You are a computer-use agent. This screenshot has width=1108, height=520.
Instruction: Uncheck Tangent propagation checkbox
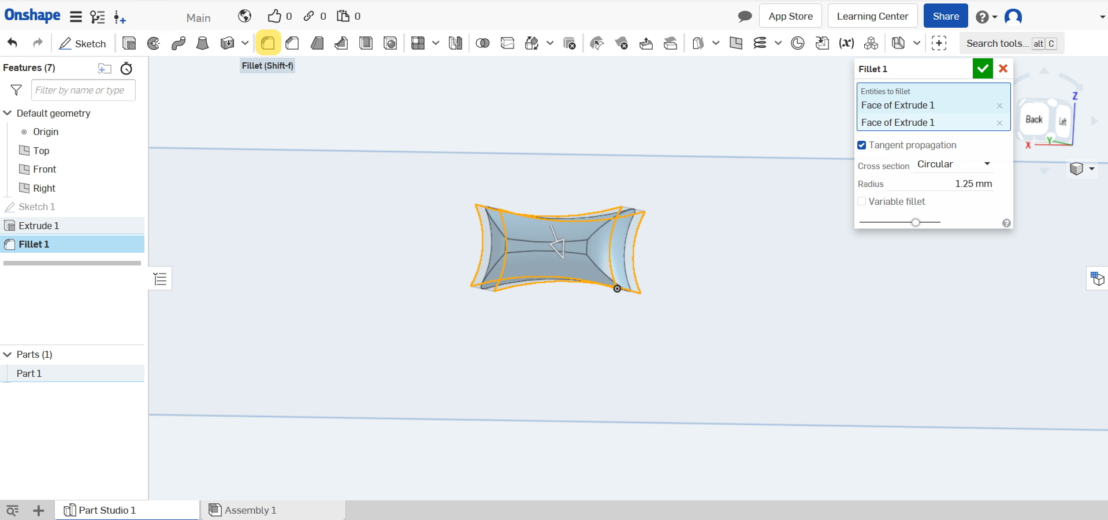coord(862,145)
